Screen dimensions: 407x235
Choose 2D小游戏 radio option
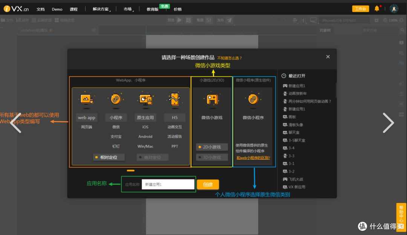click(x=212, y=147)
